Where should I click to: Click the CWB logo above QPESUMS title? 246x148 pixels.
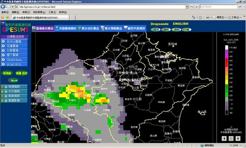click(3, 23)
